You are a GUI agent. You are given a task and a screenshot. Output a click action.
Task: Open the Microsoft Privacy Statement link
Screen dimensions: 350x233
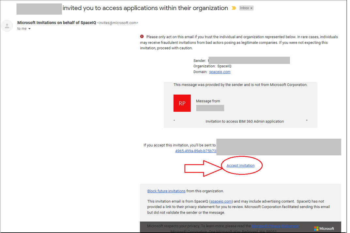(x=275, y=226)
